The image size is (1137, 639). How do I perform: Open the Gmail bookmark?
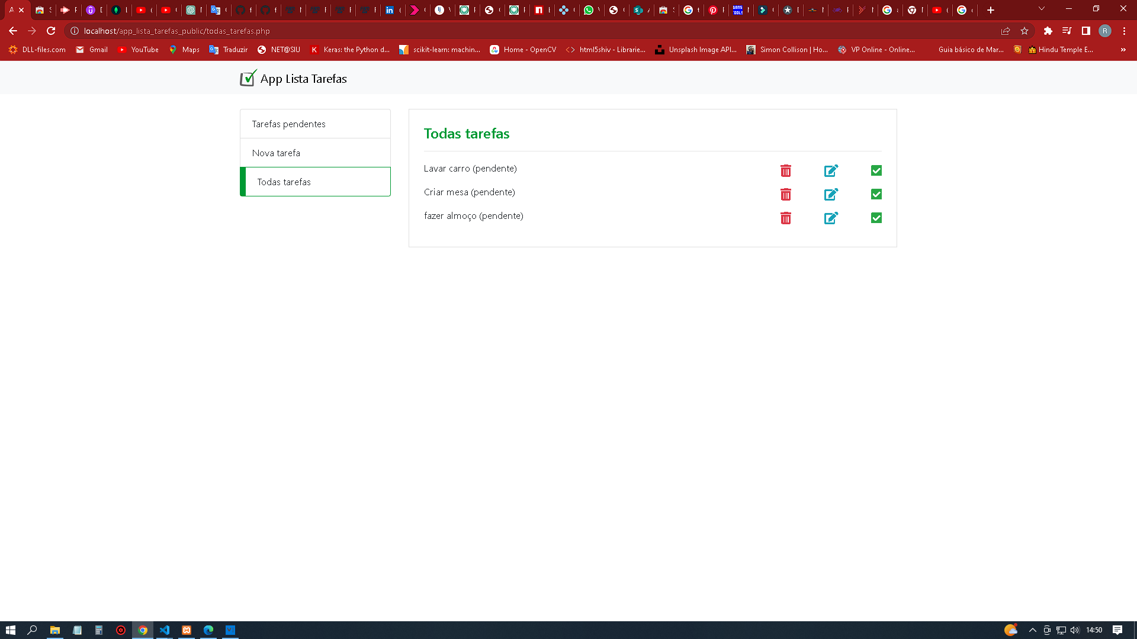91,50
